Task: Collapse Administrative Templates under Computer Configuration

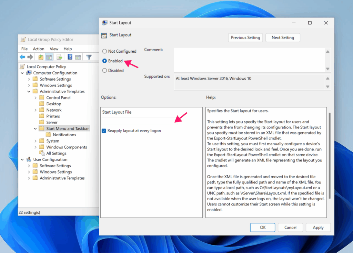Action: (29, 92)
